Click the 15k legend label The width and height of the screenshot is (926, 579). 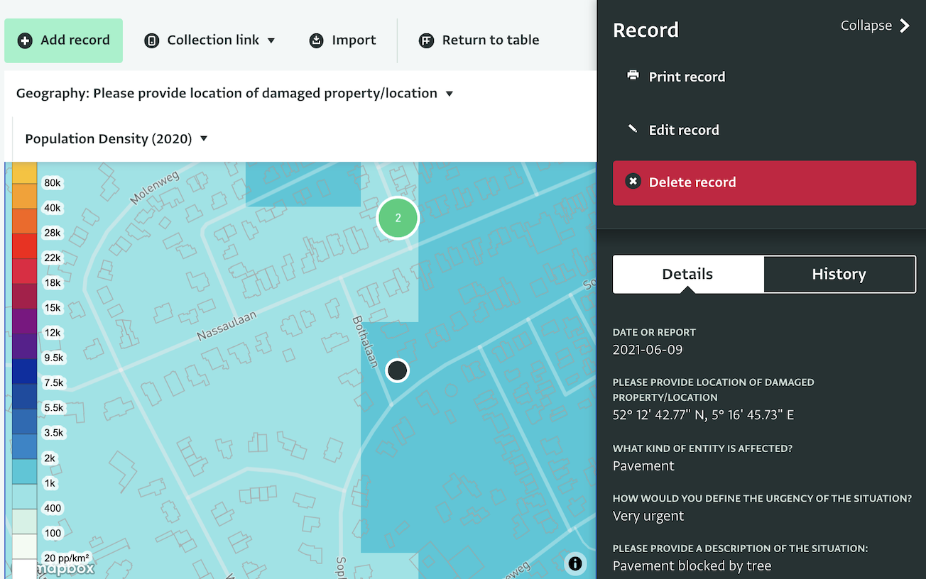pyautogui.click(x=53, y=308)
